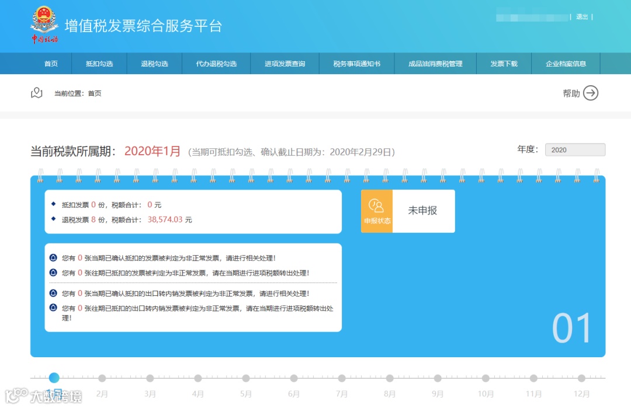Click the orange 申报状态 status icon

point(377,211)
